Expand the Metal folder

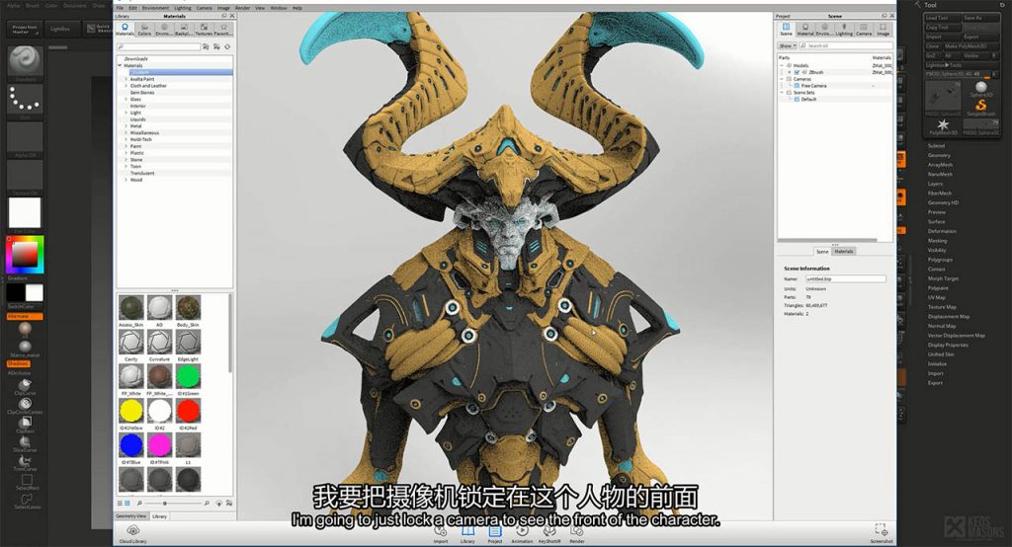coord(126,125)
